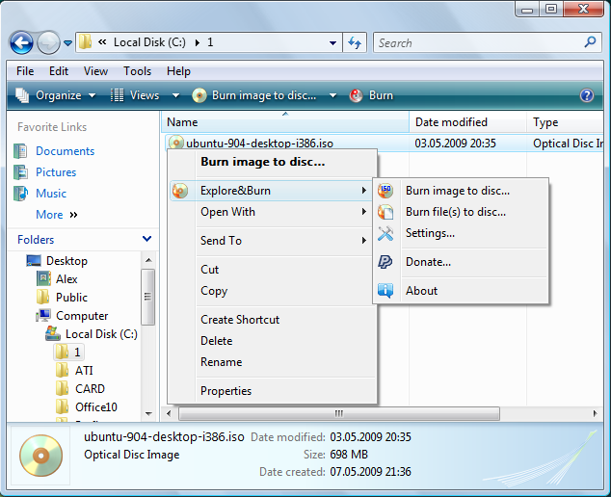The image size is (611, 497).
Task: Click the Organize toolbar icon
Action: 22,95
